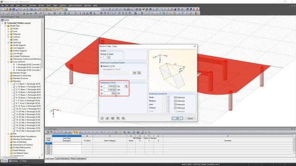Select Member Eccentricities in navigator

click(x=22, y=76)
